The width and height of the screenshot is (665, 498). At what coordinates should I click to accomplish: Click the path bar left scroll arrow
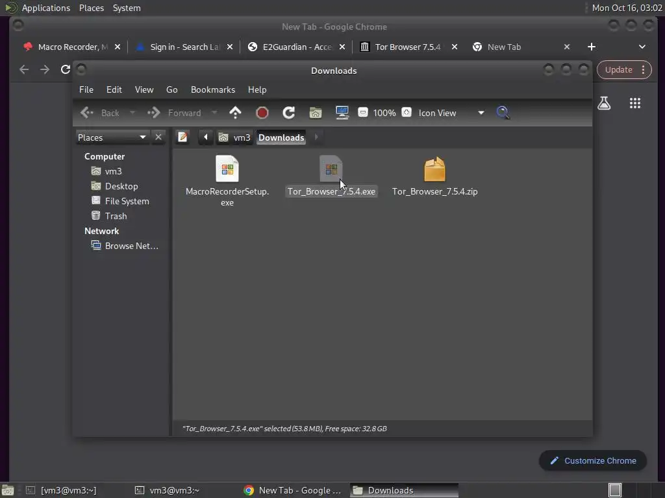pos(206,137)
